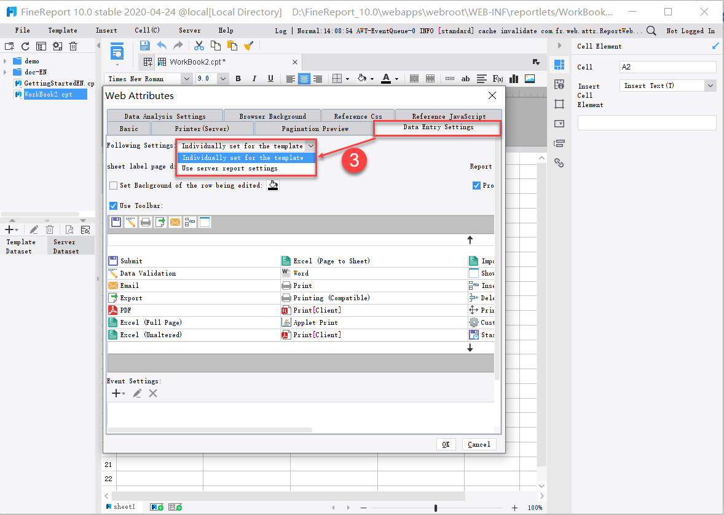Click the Delete trash icon in file panel
The width and height of the screenshot is (724, 515).
pos(73,46)
